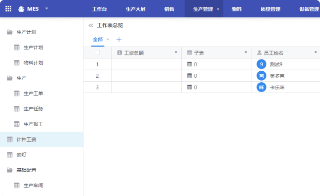
Task: Open the subtable in 美多芭 row
Action: pos(192,76)
